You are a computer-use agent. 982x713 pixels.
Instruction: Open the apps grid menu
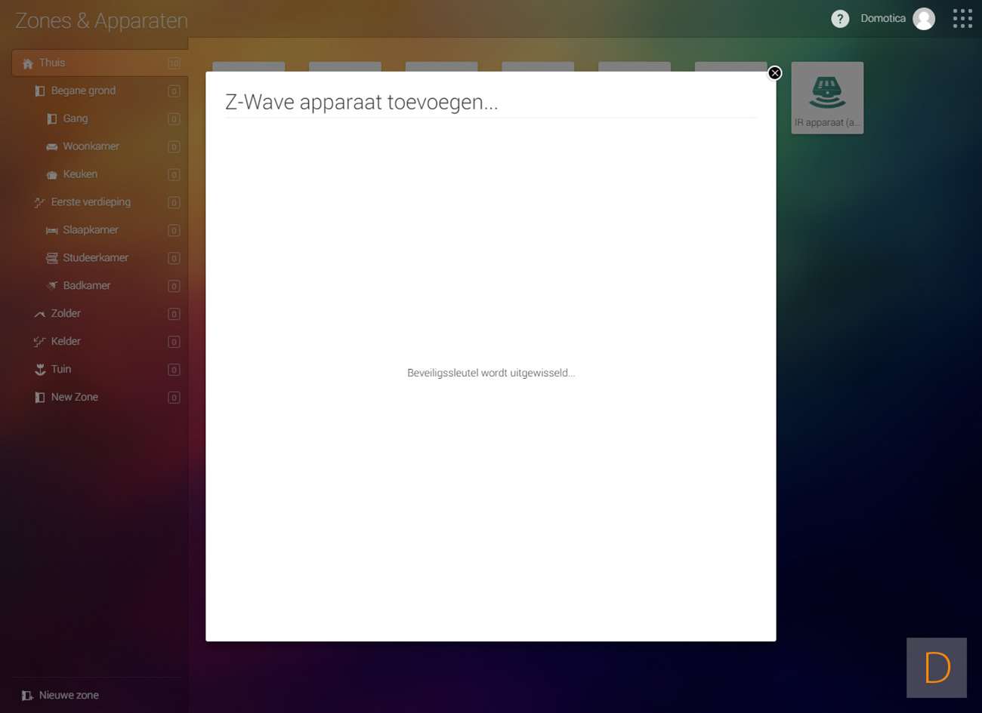click(962, 19)
